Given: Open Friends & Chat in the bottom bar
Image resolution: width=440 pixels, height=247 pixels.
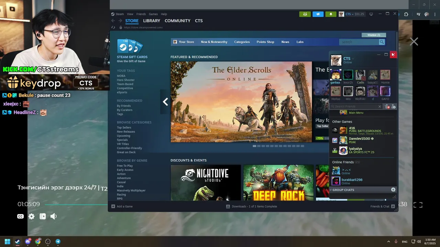Looking at the screenshot, I should click(382, 207).
